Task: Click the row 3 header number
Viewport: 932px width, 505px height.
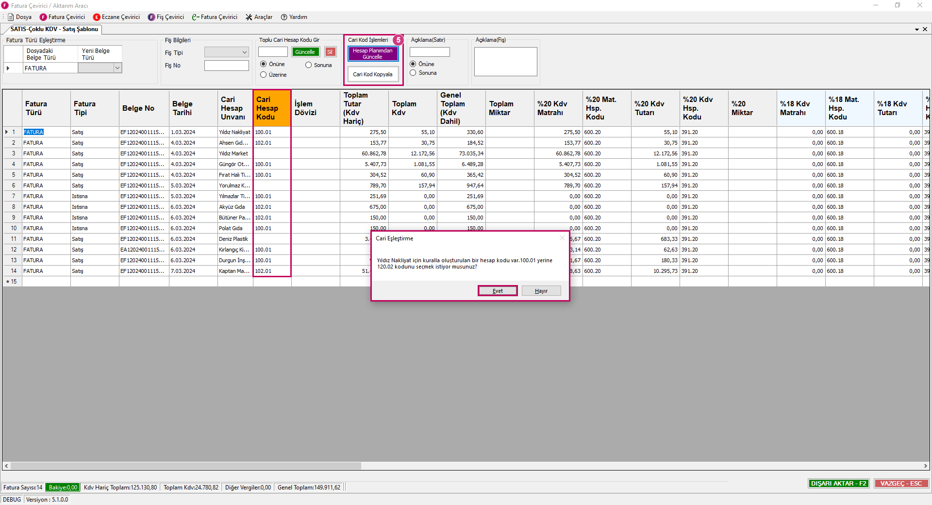Action: click(x=13, y=153)
